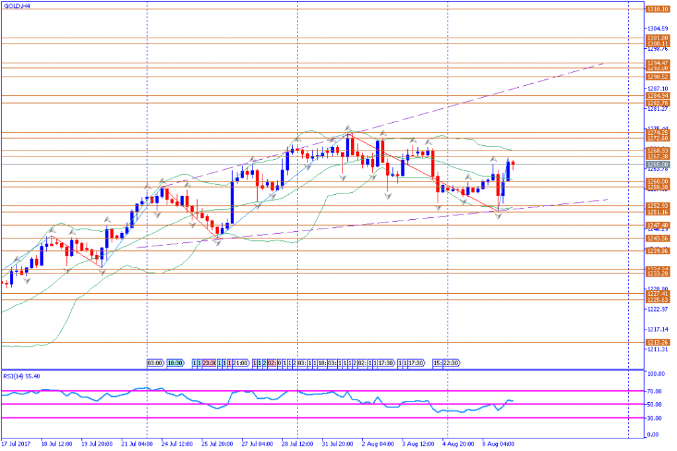Click the 8 Aug 04:00 time label
Image resolution: width=677 pixels, height=451 pixels.
tap(500, 444)
